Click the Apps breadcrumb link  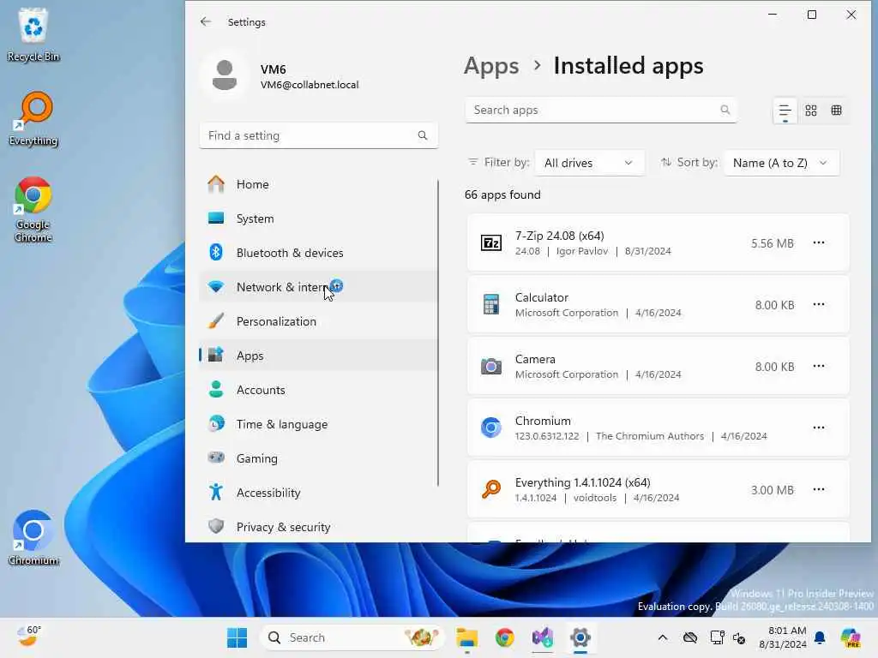[x=491, y=66]
